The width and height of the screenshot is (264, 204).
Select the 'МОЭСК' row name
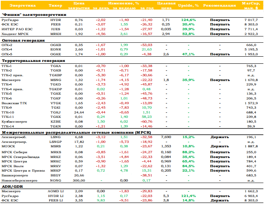(8, 146)
